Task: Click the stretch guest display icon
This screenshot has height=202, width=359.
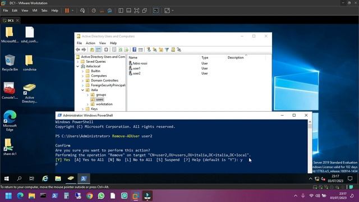Action: 167,11
